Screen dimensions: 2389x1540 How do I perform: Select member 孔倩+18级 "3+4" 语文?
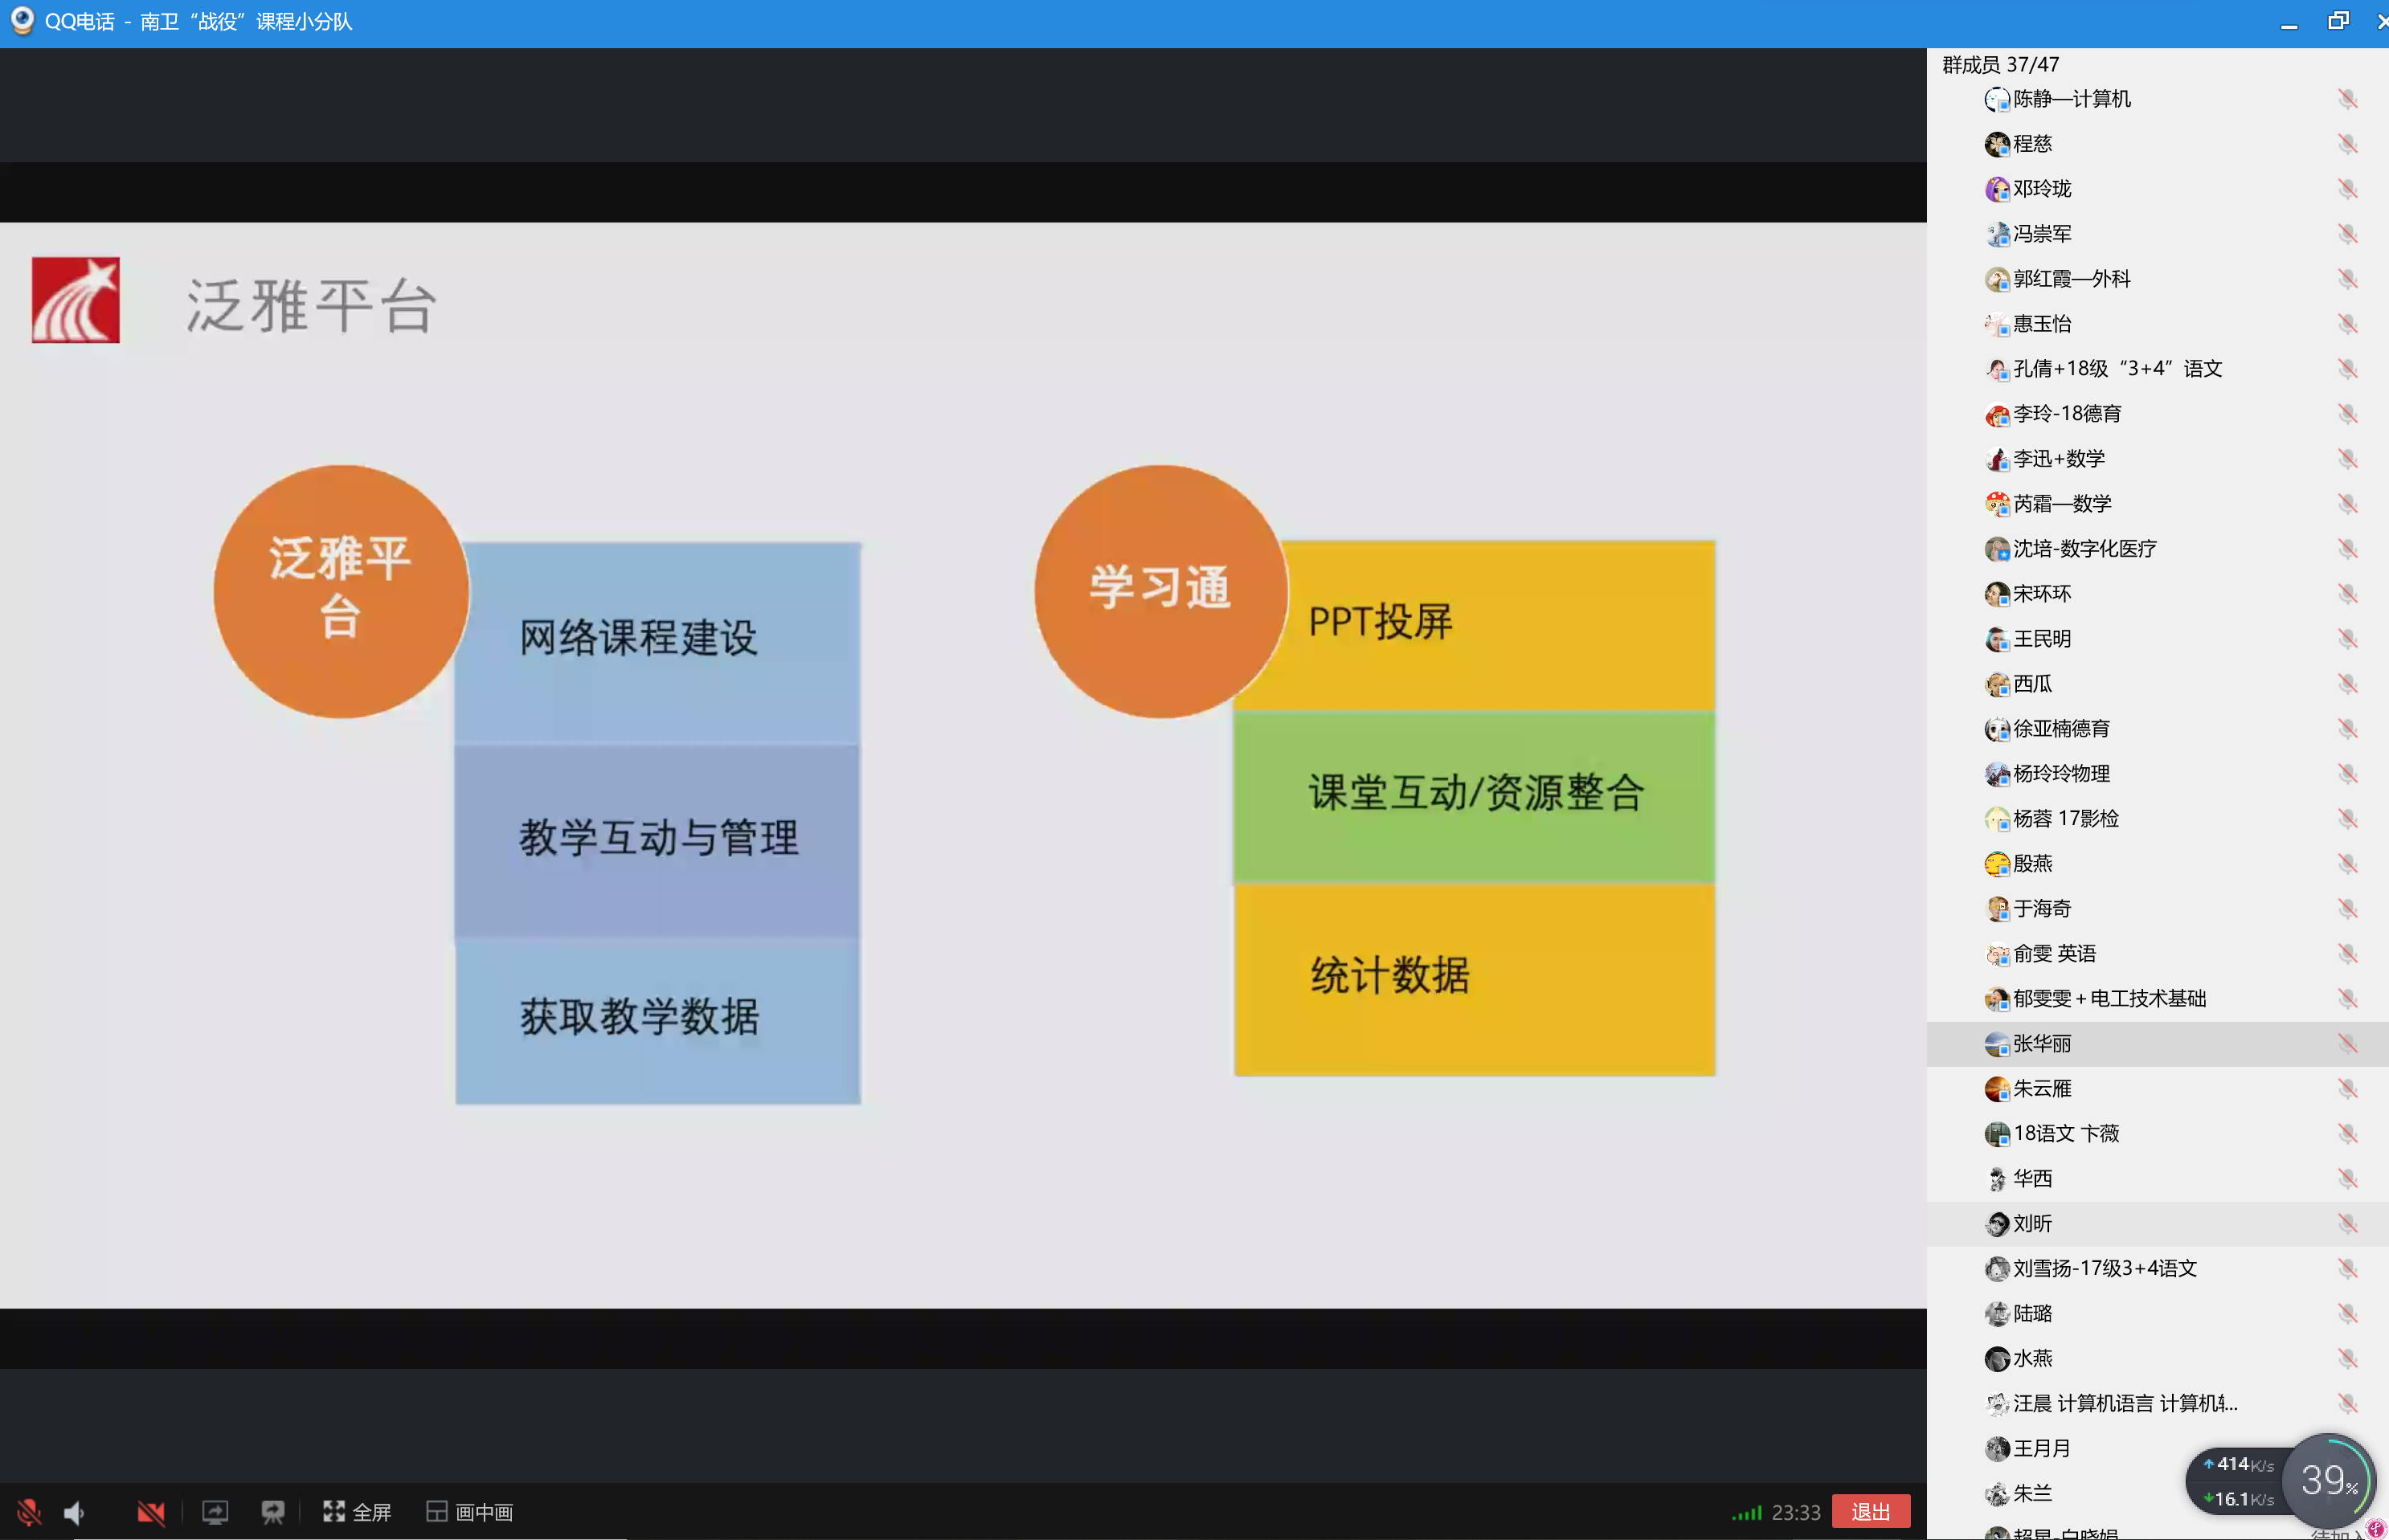click(2157, 369)
